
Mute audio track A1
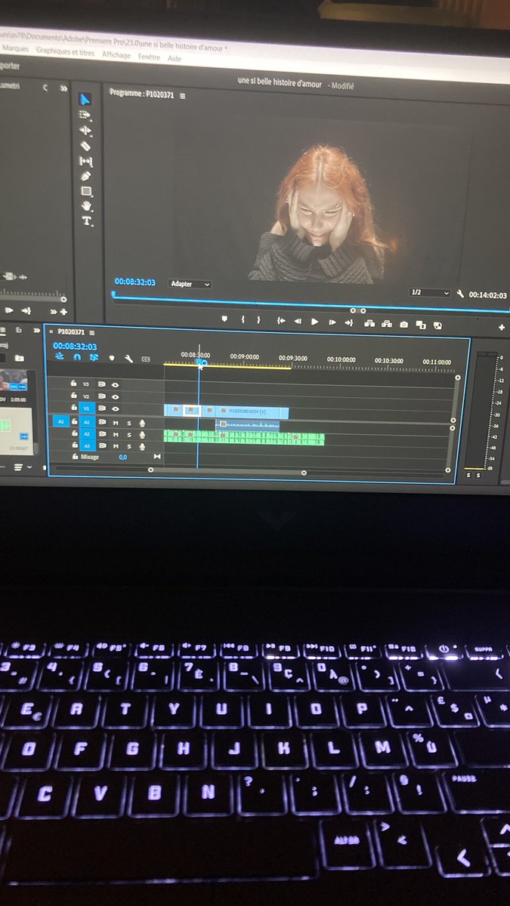point(116,423)
